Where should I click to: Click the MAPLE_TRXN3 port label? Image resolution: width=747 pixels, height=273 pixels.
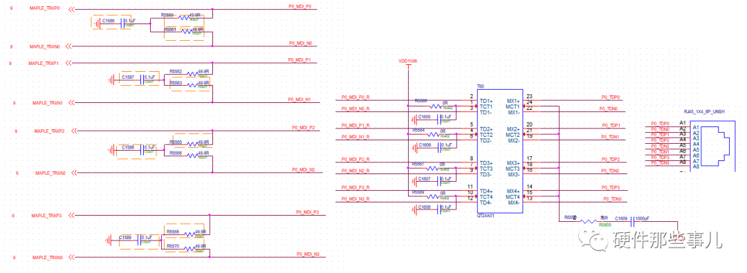tap(47, 257)
